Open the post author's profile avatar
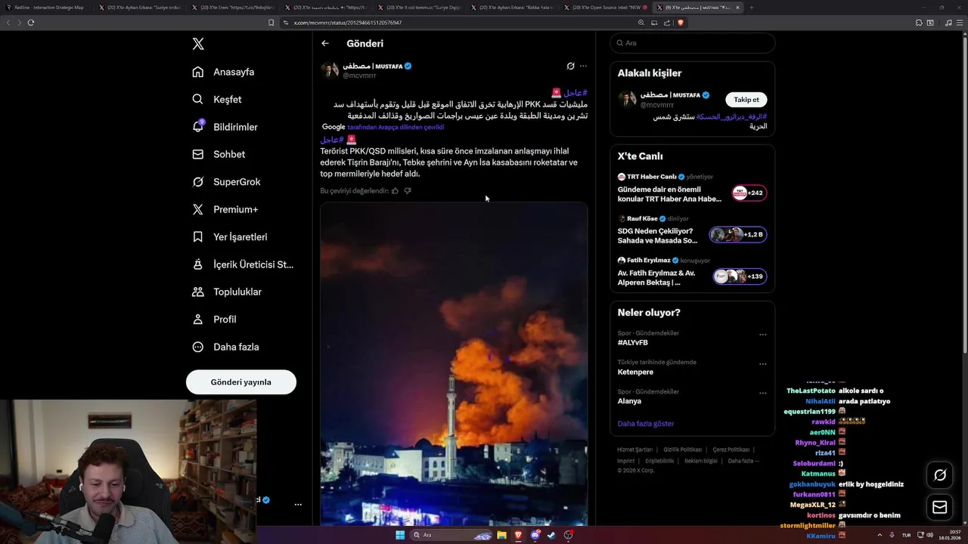The width and height of the screenshot is (968, 544). [330, 70]
